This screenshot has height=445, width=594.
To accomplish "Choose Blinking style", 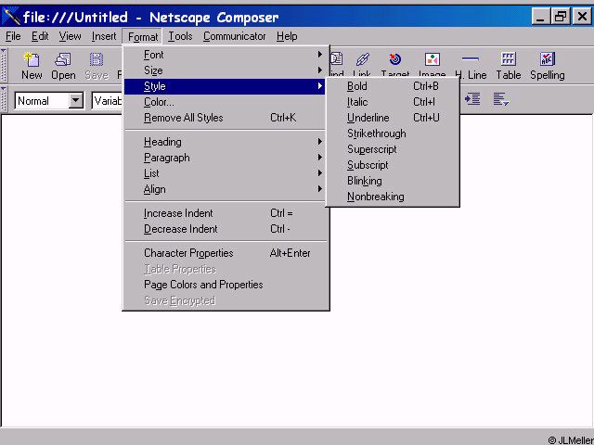I will coord(393,181).
